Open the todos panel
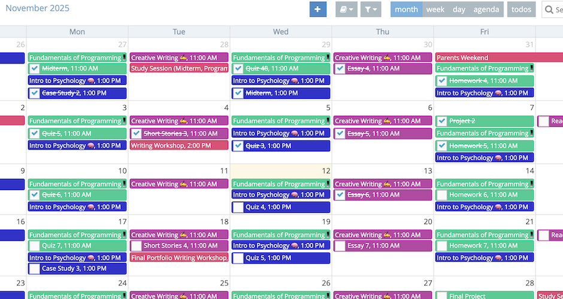The image size is (563, 299). [x=521, y=9]
